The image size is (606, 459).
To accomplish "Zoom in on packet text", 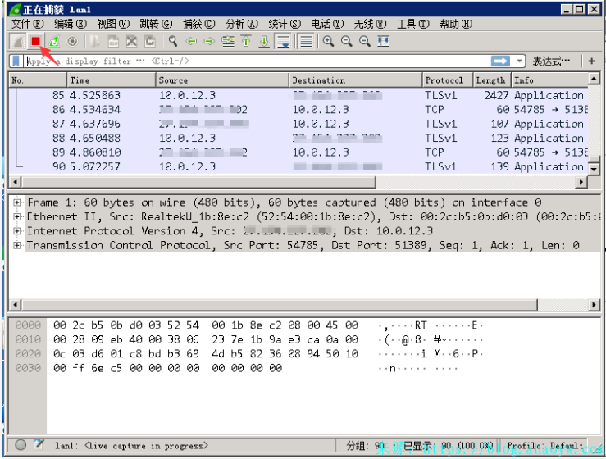I will pos(328,41).
